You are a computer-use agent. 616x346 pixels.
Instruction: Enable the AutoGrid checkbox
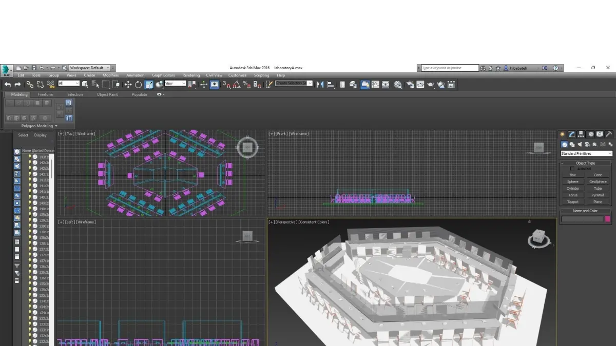coord(572,169)
